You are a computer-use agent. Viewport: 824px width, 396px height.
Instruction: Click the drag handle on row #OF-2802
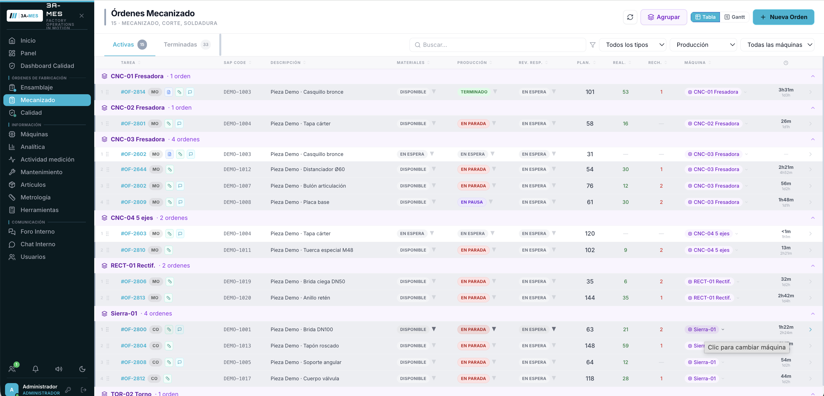click(x=108, y=186)
